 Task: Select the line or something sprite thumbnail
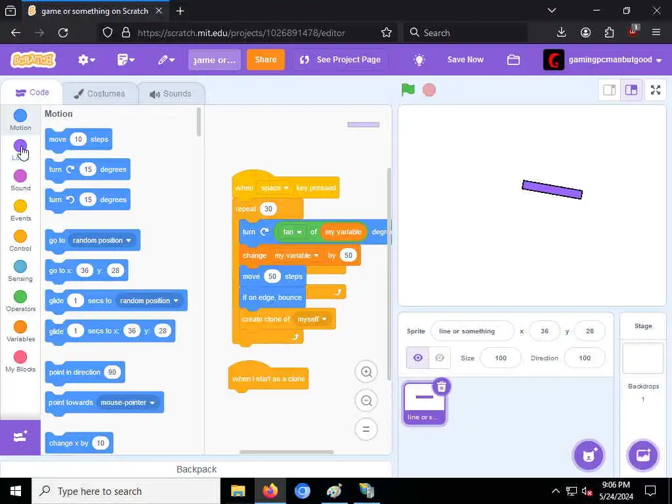[x=425, y=404]
